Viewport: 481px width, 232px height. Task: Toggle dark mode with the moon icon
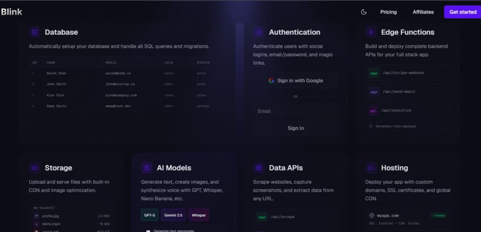click(x=364, y=12)
